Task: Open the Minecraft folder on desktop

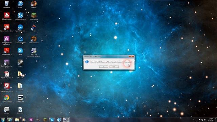Action: (x=20, y=75)
